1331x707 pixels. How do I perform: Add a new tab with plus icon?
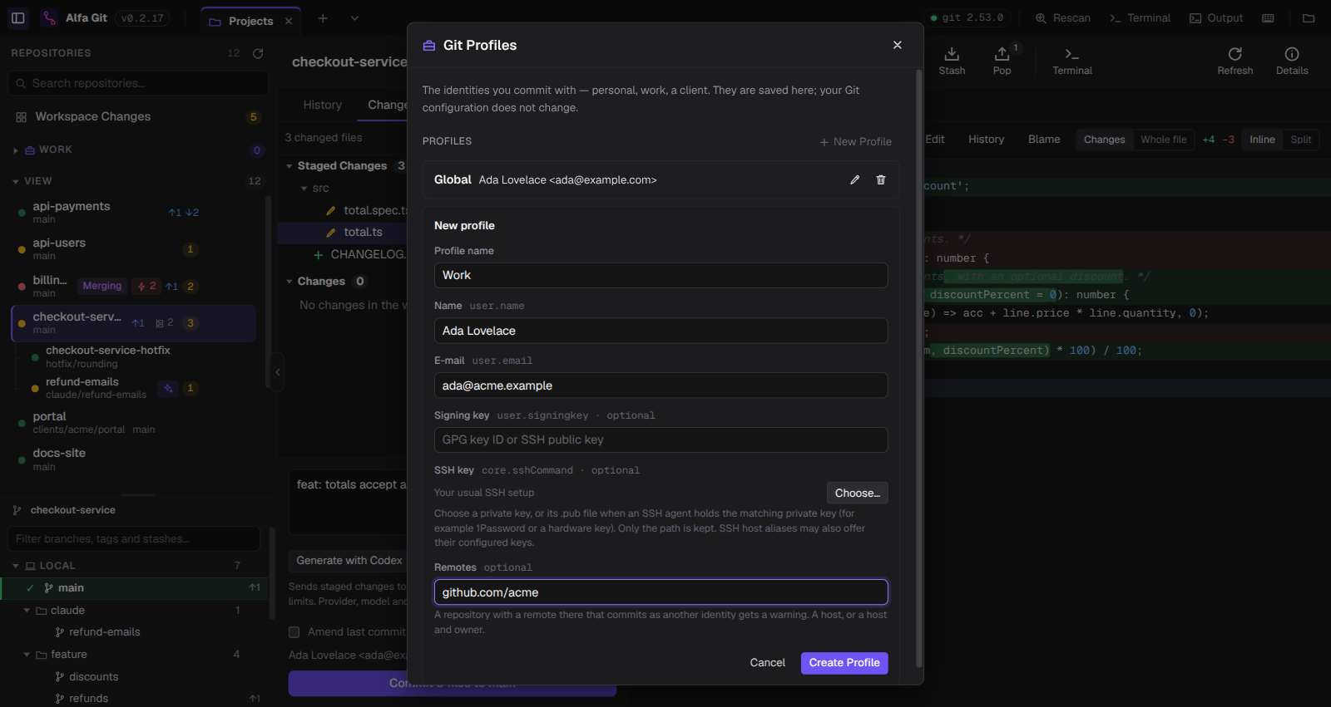[x=323, y=18]
